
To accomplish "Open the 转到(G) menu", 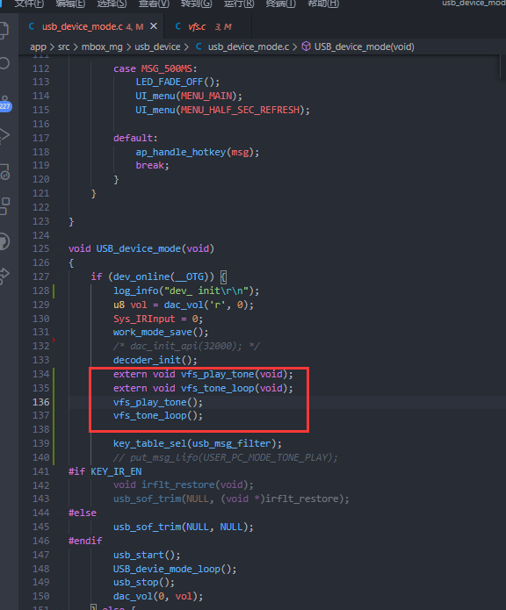I will coord(196,4).
